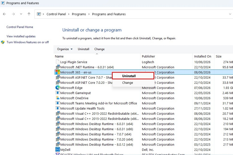
Task: Select Logi Plugin Service program name
Action: pyautogui.click(x=74, y=62)
